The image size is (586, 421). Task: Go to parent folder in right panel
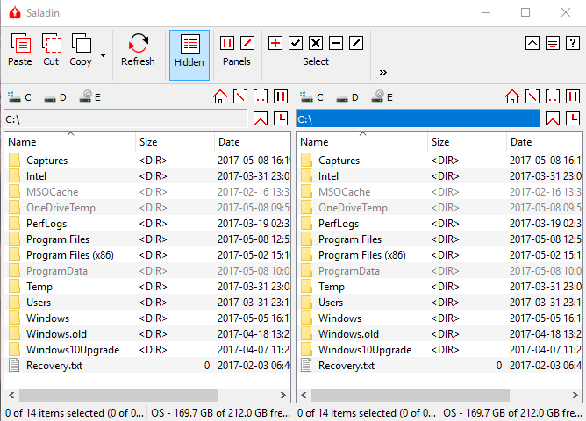(x=553, y=96)
